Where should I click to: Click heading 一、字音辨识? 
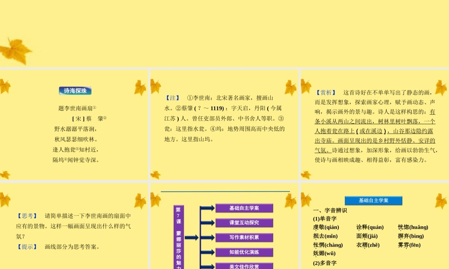coord(330,211)
